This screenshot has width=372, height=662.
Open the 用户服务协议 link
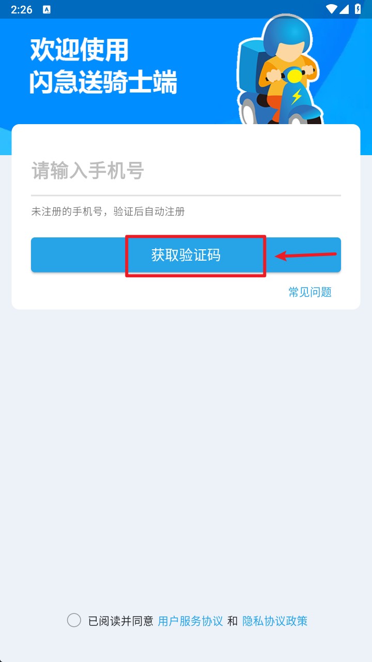tap(190, 621)
